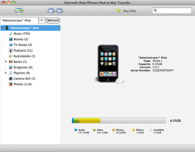The width and height of the screenshot is (195, 152).
Task: Expand the Playlists disclosure triangle
Action: [6, 73]
